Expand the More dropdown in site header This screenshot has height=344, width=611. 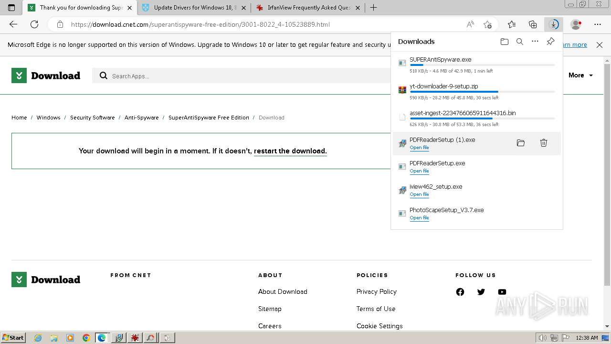pos(581,75)
